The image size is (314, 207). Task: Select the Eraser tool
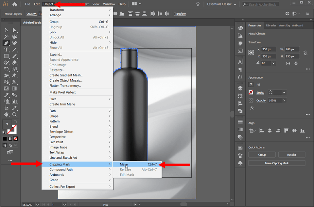point(14,63)
